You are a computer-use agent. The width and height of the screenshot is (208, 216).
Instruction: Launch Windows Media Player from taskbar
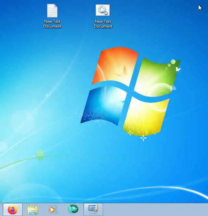52,210
